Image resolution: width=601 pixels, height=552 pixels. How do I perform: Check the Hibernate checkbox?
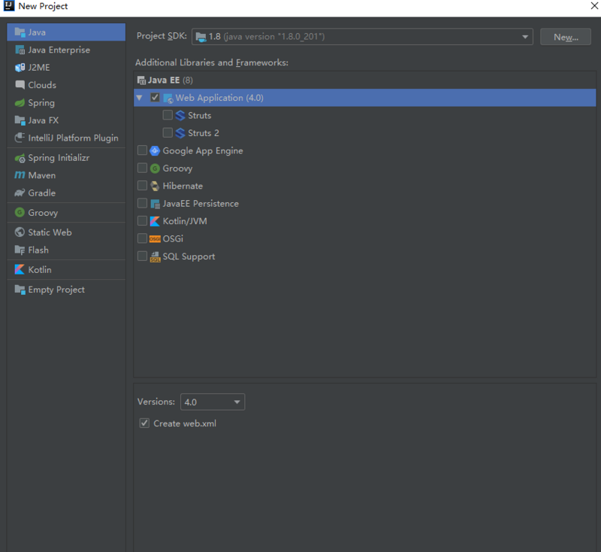coord(142,186)
